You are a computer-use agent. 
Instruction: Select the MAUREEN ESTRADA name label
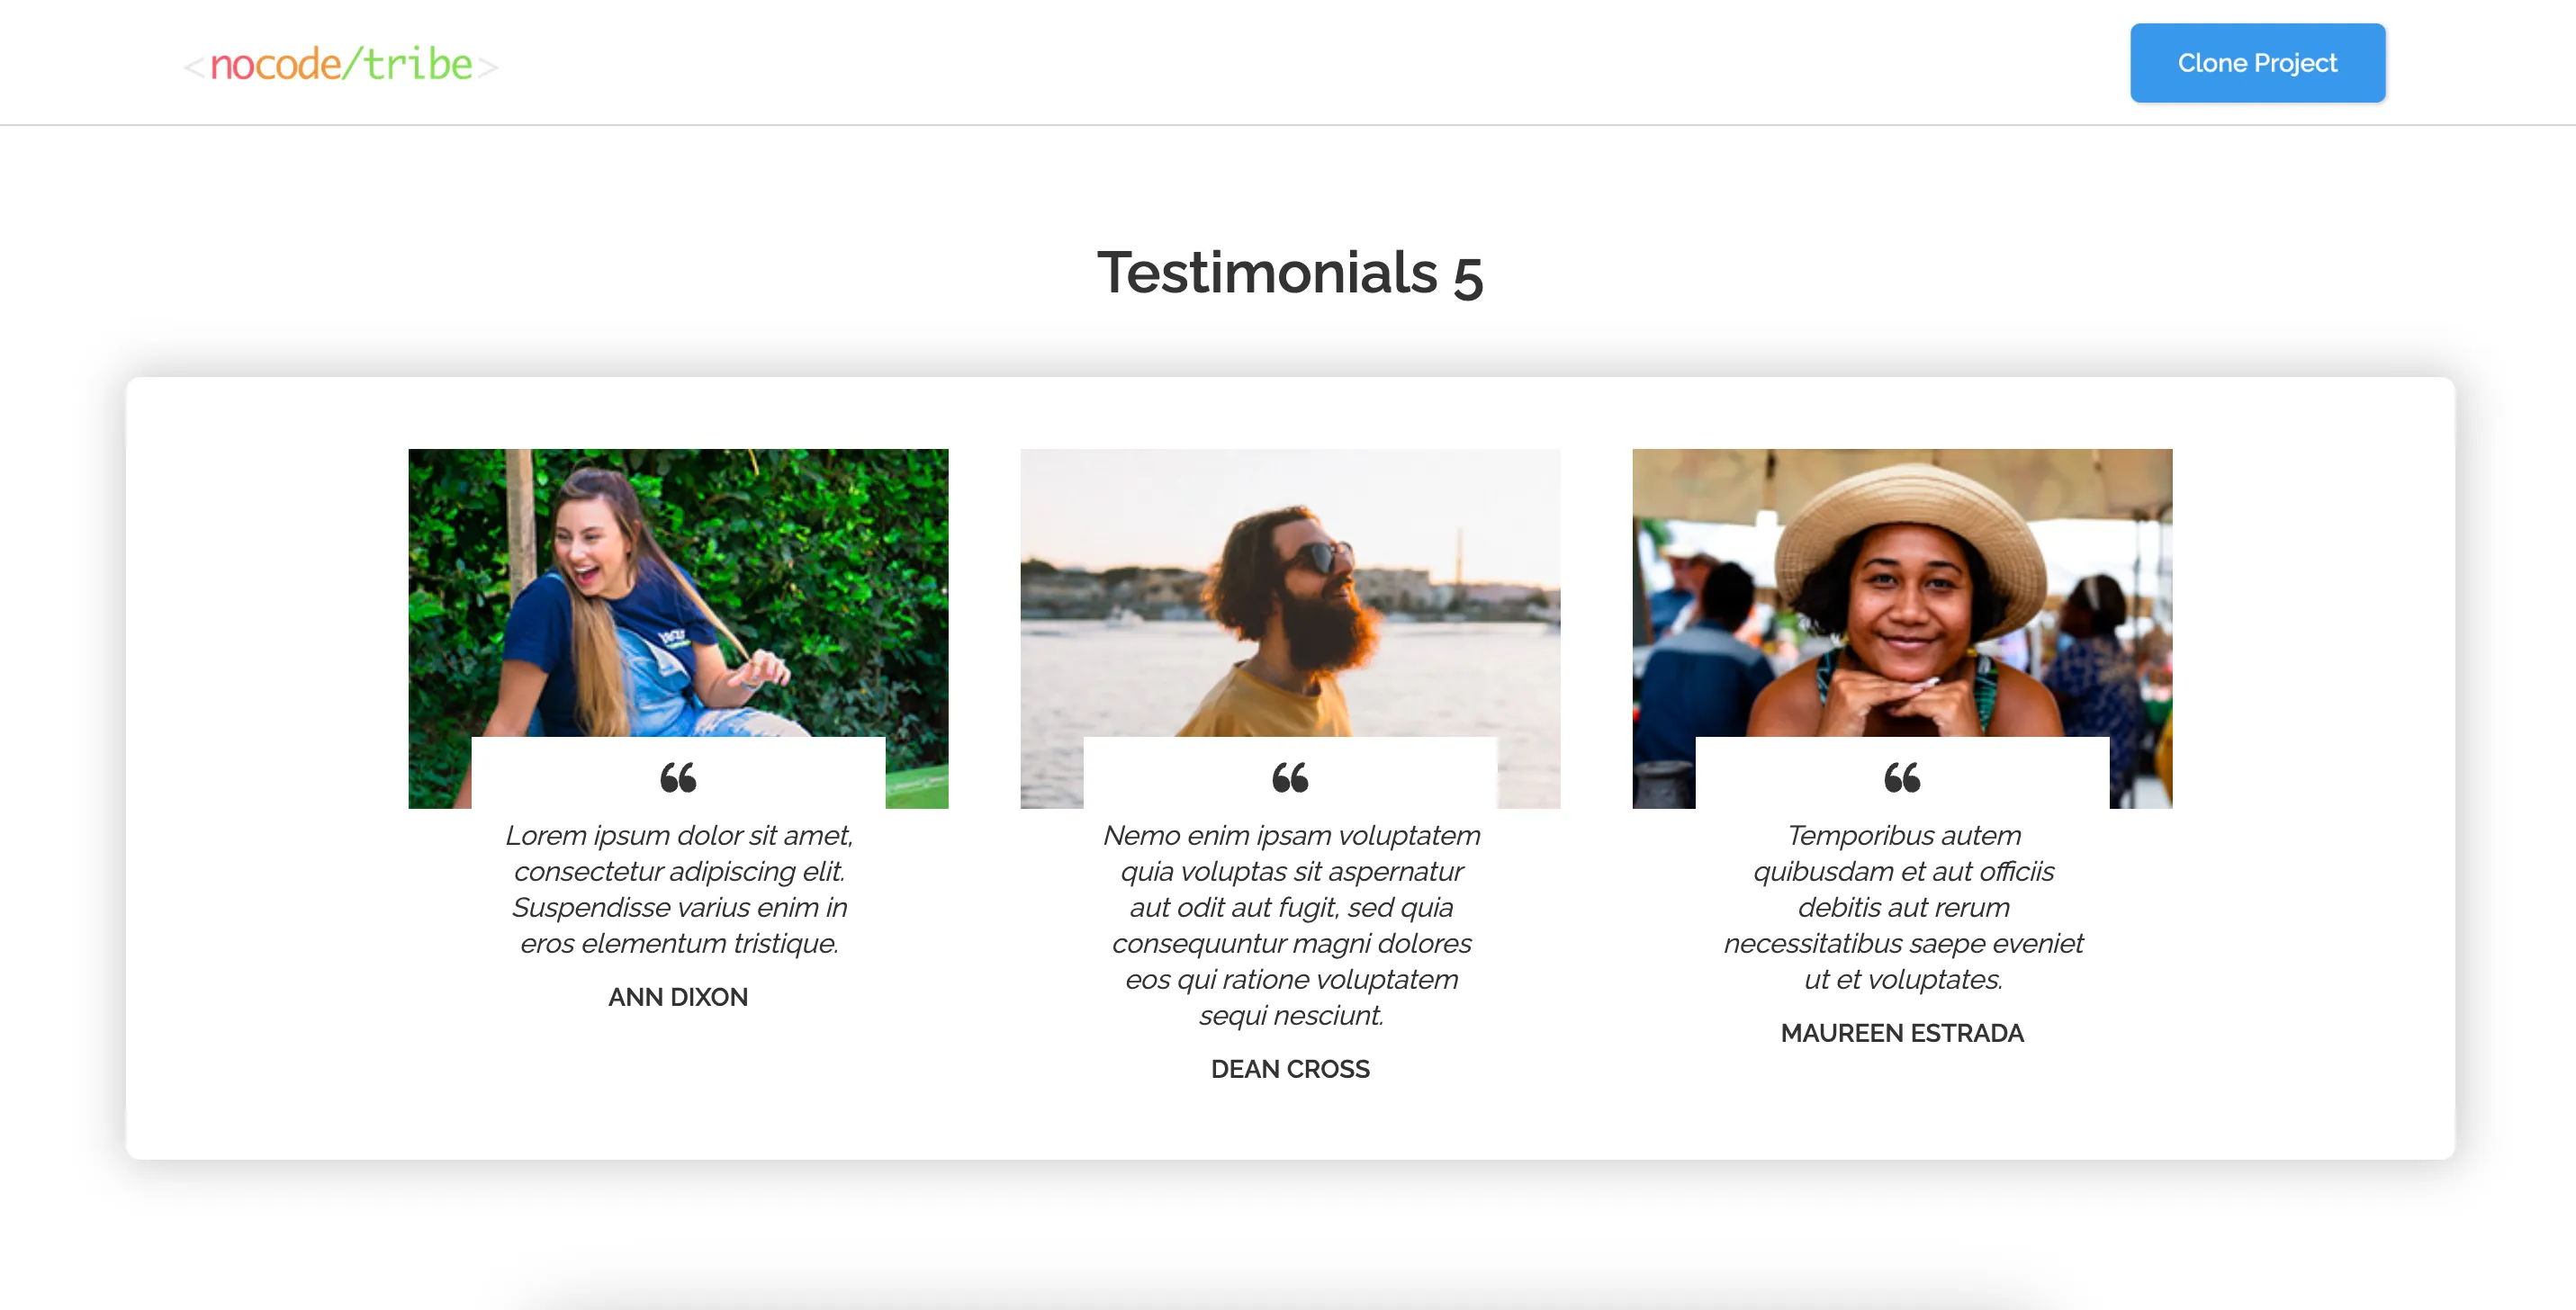click(x=1901, y=1033)
